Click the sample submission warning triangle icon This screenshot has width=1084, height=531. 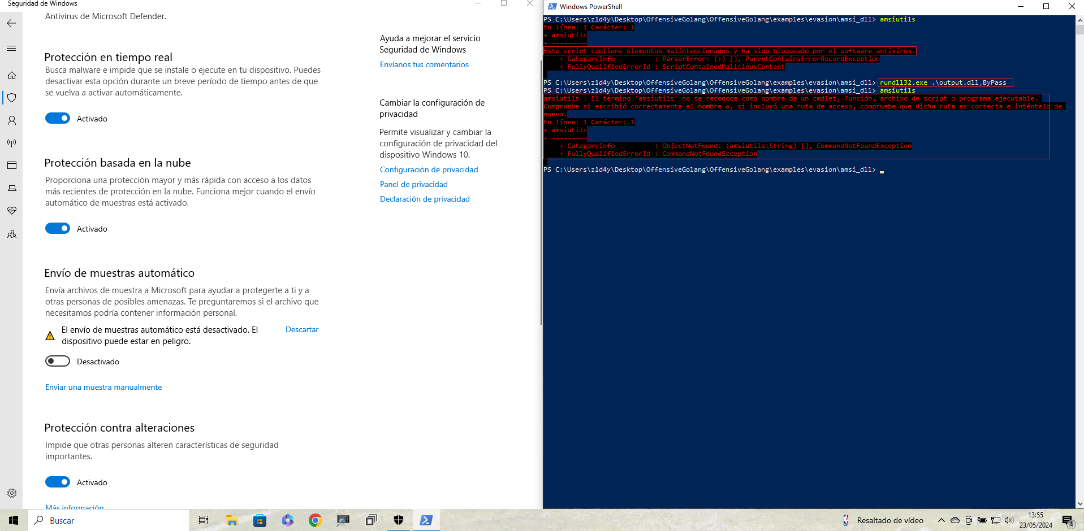(50, 336)
